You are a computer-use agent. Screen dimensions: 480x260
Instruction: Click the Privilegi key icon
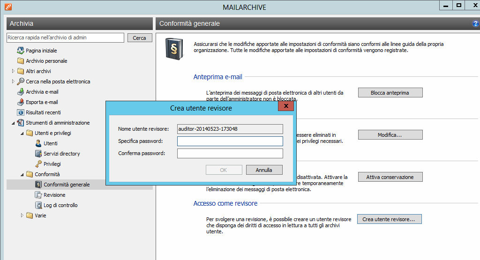[38, 164]
